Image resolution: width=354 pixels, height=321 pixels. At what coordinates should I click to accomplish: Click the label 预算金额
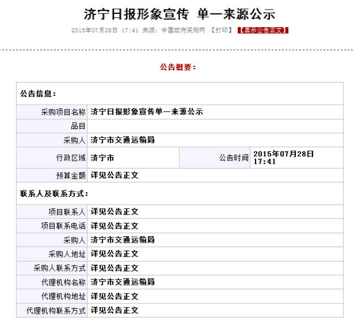71,175
